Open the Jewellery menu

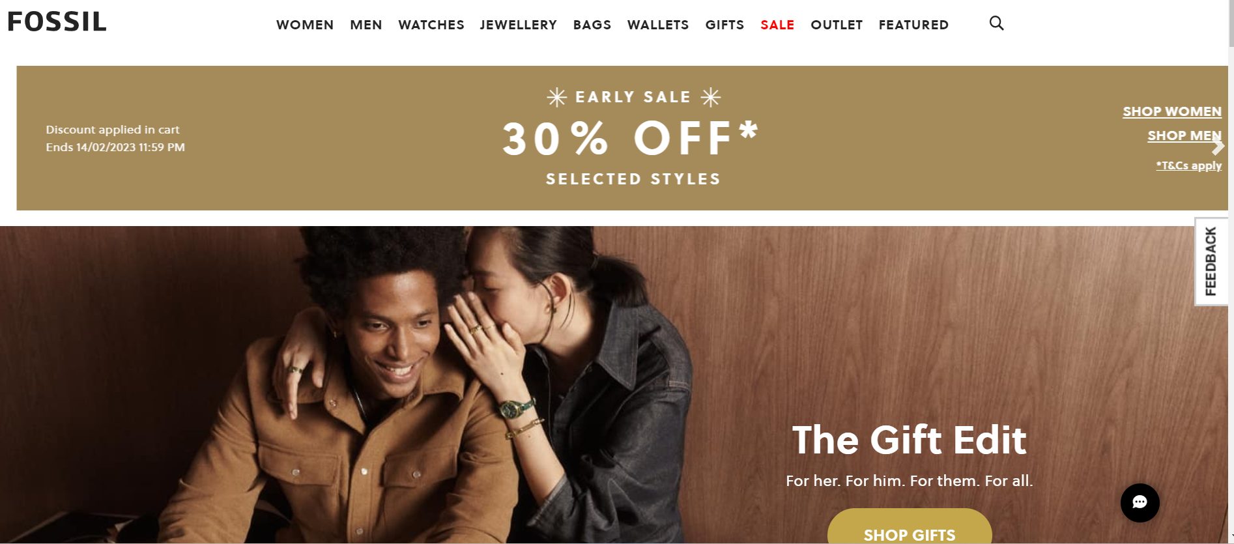(519, 25)
